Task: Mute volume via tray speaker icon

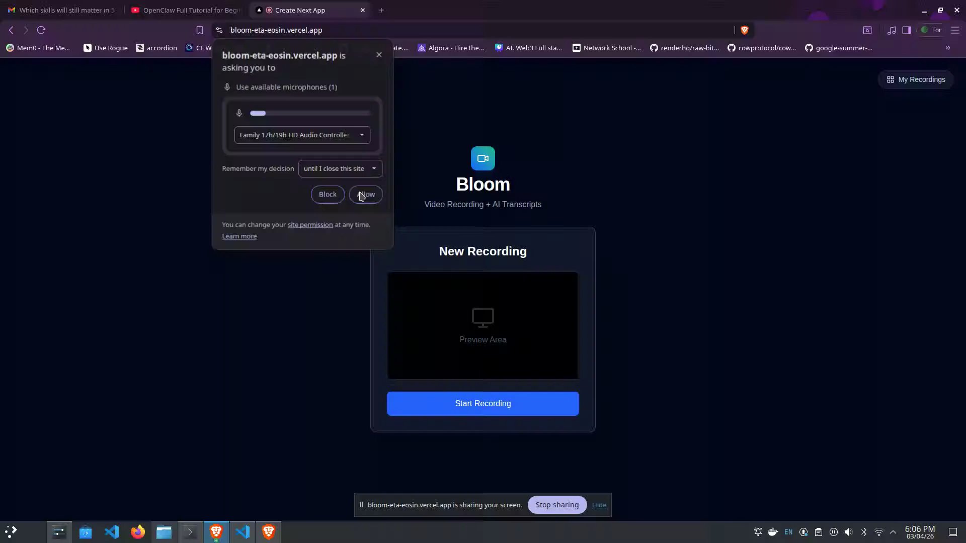Action: [849, 532]
